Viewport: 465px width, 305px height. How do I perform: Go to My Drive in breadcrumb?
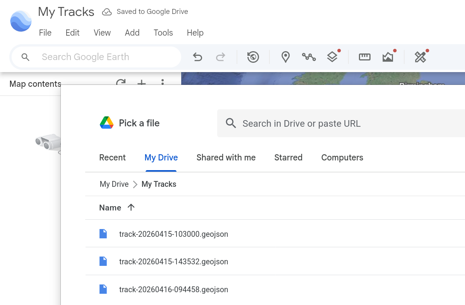pos(114,184)
